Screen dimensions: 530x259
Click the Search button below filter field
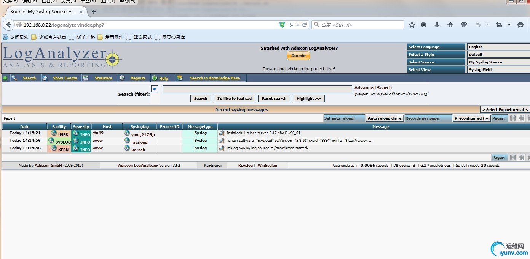pos(201,98)
